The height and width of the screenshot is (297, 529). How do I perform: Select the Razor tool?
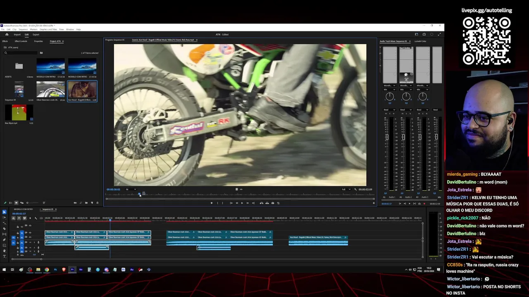click(x=5, y=229)
